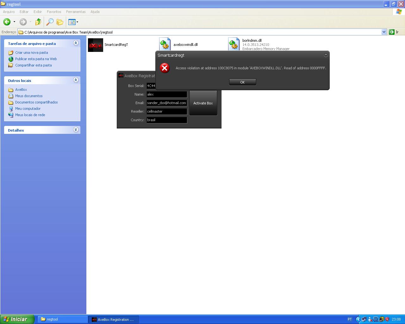Viewport: 405px width, 324px height.
Task: Click the Criar uma nova pasta link
Action: click(31, 53)
